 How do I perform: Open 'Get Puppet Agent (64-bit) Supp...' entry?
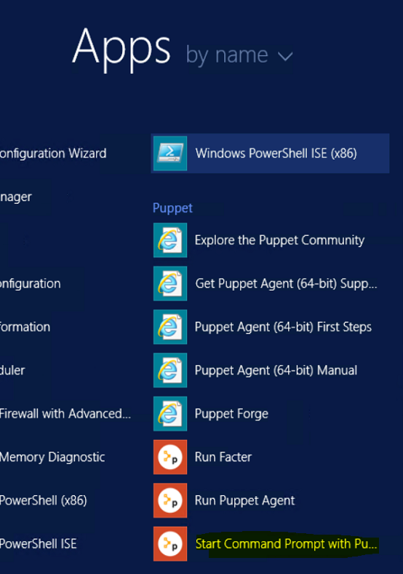pos(286,283)
